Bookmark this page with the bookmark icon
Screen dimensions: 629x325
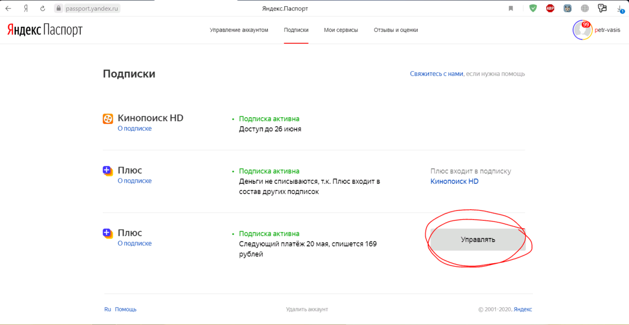tap(511, 8)
